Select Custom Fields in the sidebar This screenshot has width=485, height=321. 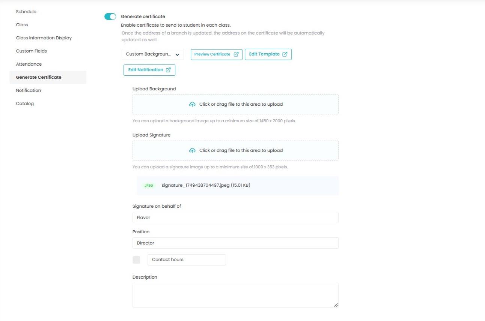pos(31,51)
